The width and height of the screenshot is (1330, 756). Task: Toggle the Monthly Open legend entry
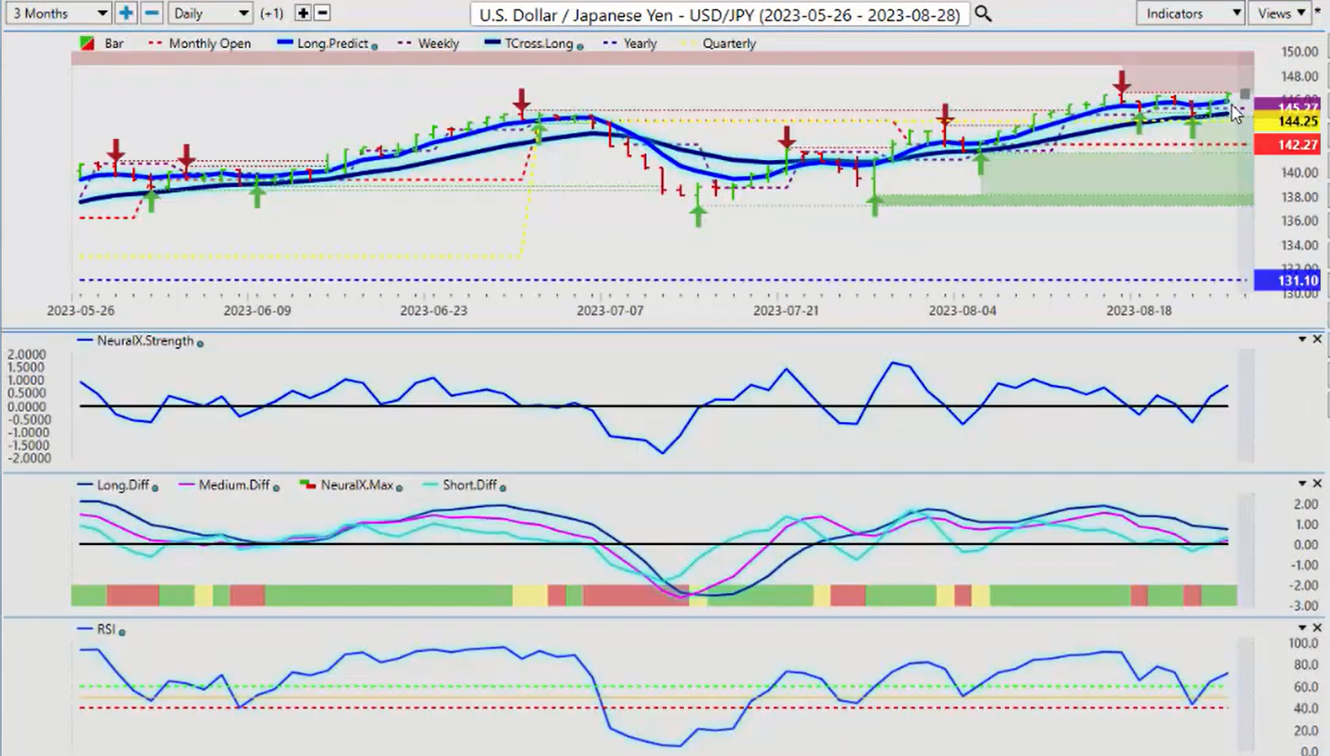tap(201, 43)
